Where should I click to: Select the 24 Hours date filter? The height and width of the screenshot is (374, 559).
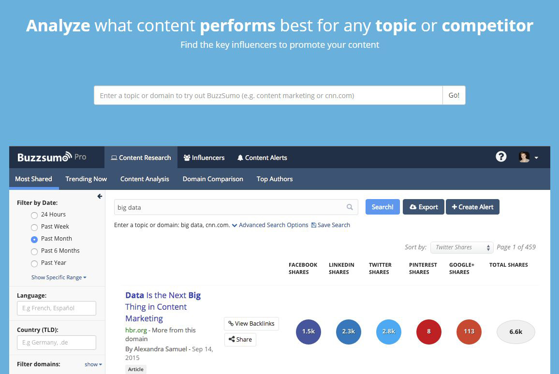(34, 215)
